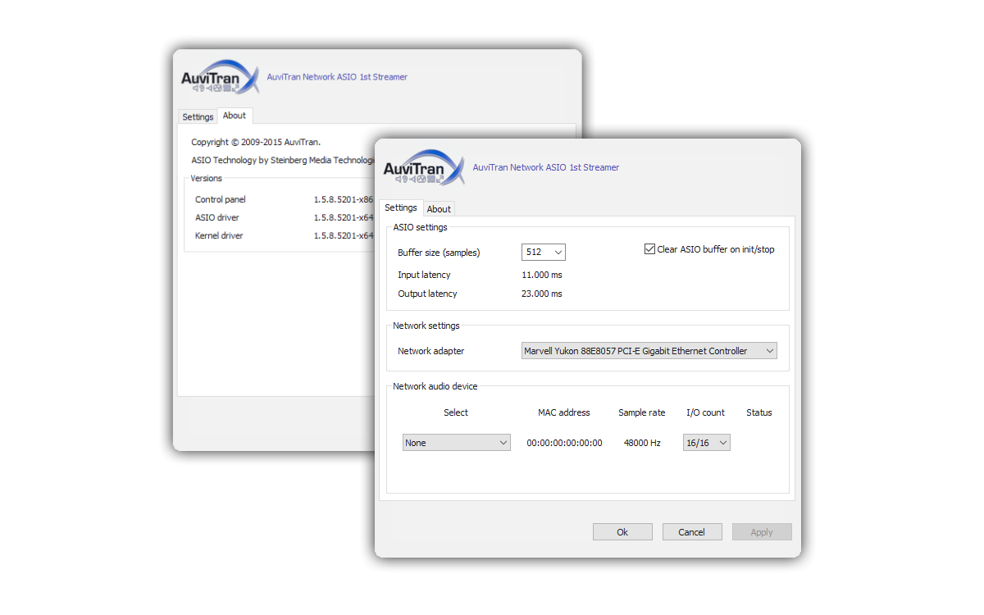Click the 'Sample rate' column header
This screenshot has height=615, width=984.
[x=642, y=412]
